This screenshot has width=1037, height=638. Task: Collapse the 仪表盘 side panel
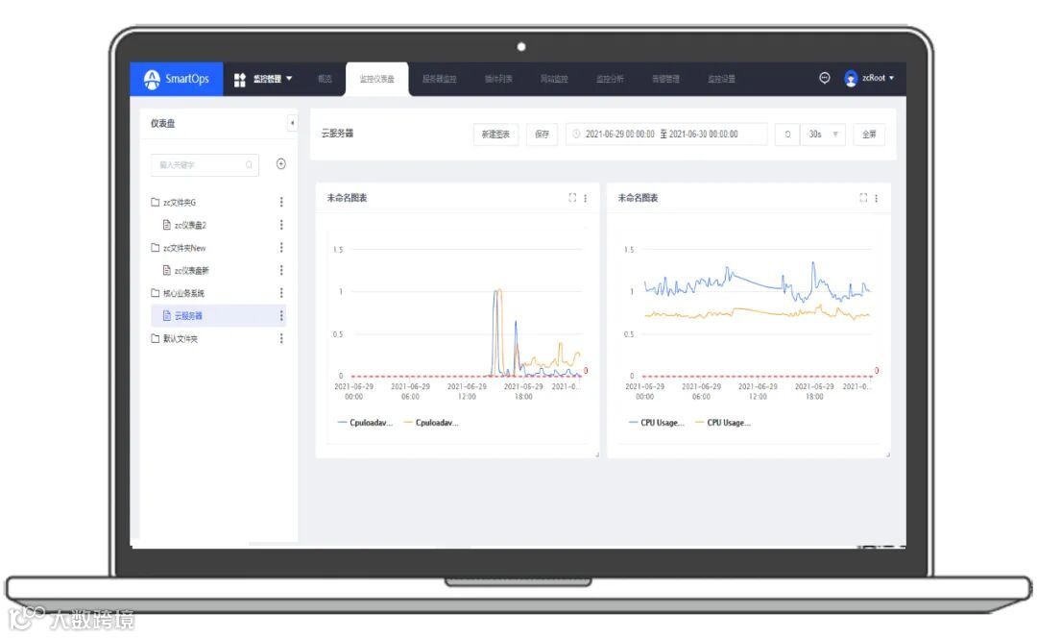(x=292, y=123)
